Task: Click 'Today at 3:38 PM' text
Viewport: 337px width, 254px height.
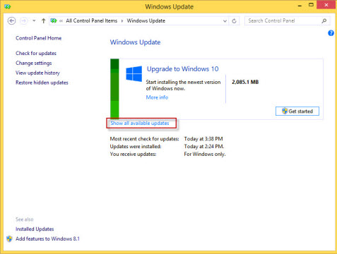Action: coord(203,139)
